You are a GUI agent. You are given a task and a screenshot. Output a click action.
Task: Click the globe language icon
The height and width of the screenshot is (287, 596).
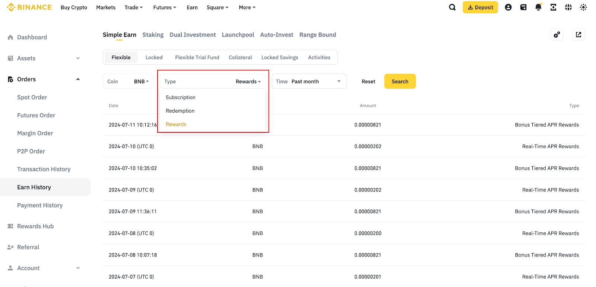point(568,7)
